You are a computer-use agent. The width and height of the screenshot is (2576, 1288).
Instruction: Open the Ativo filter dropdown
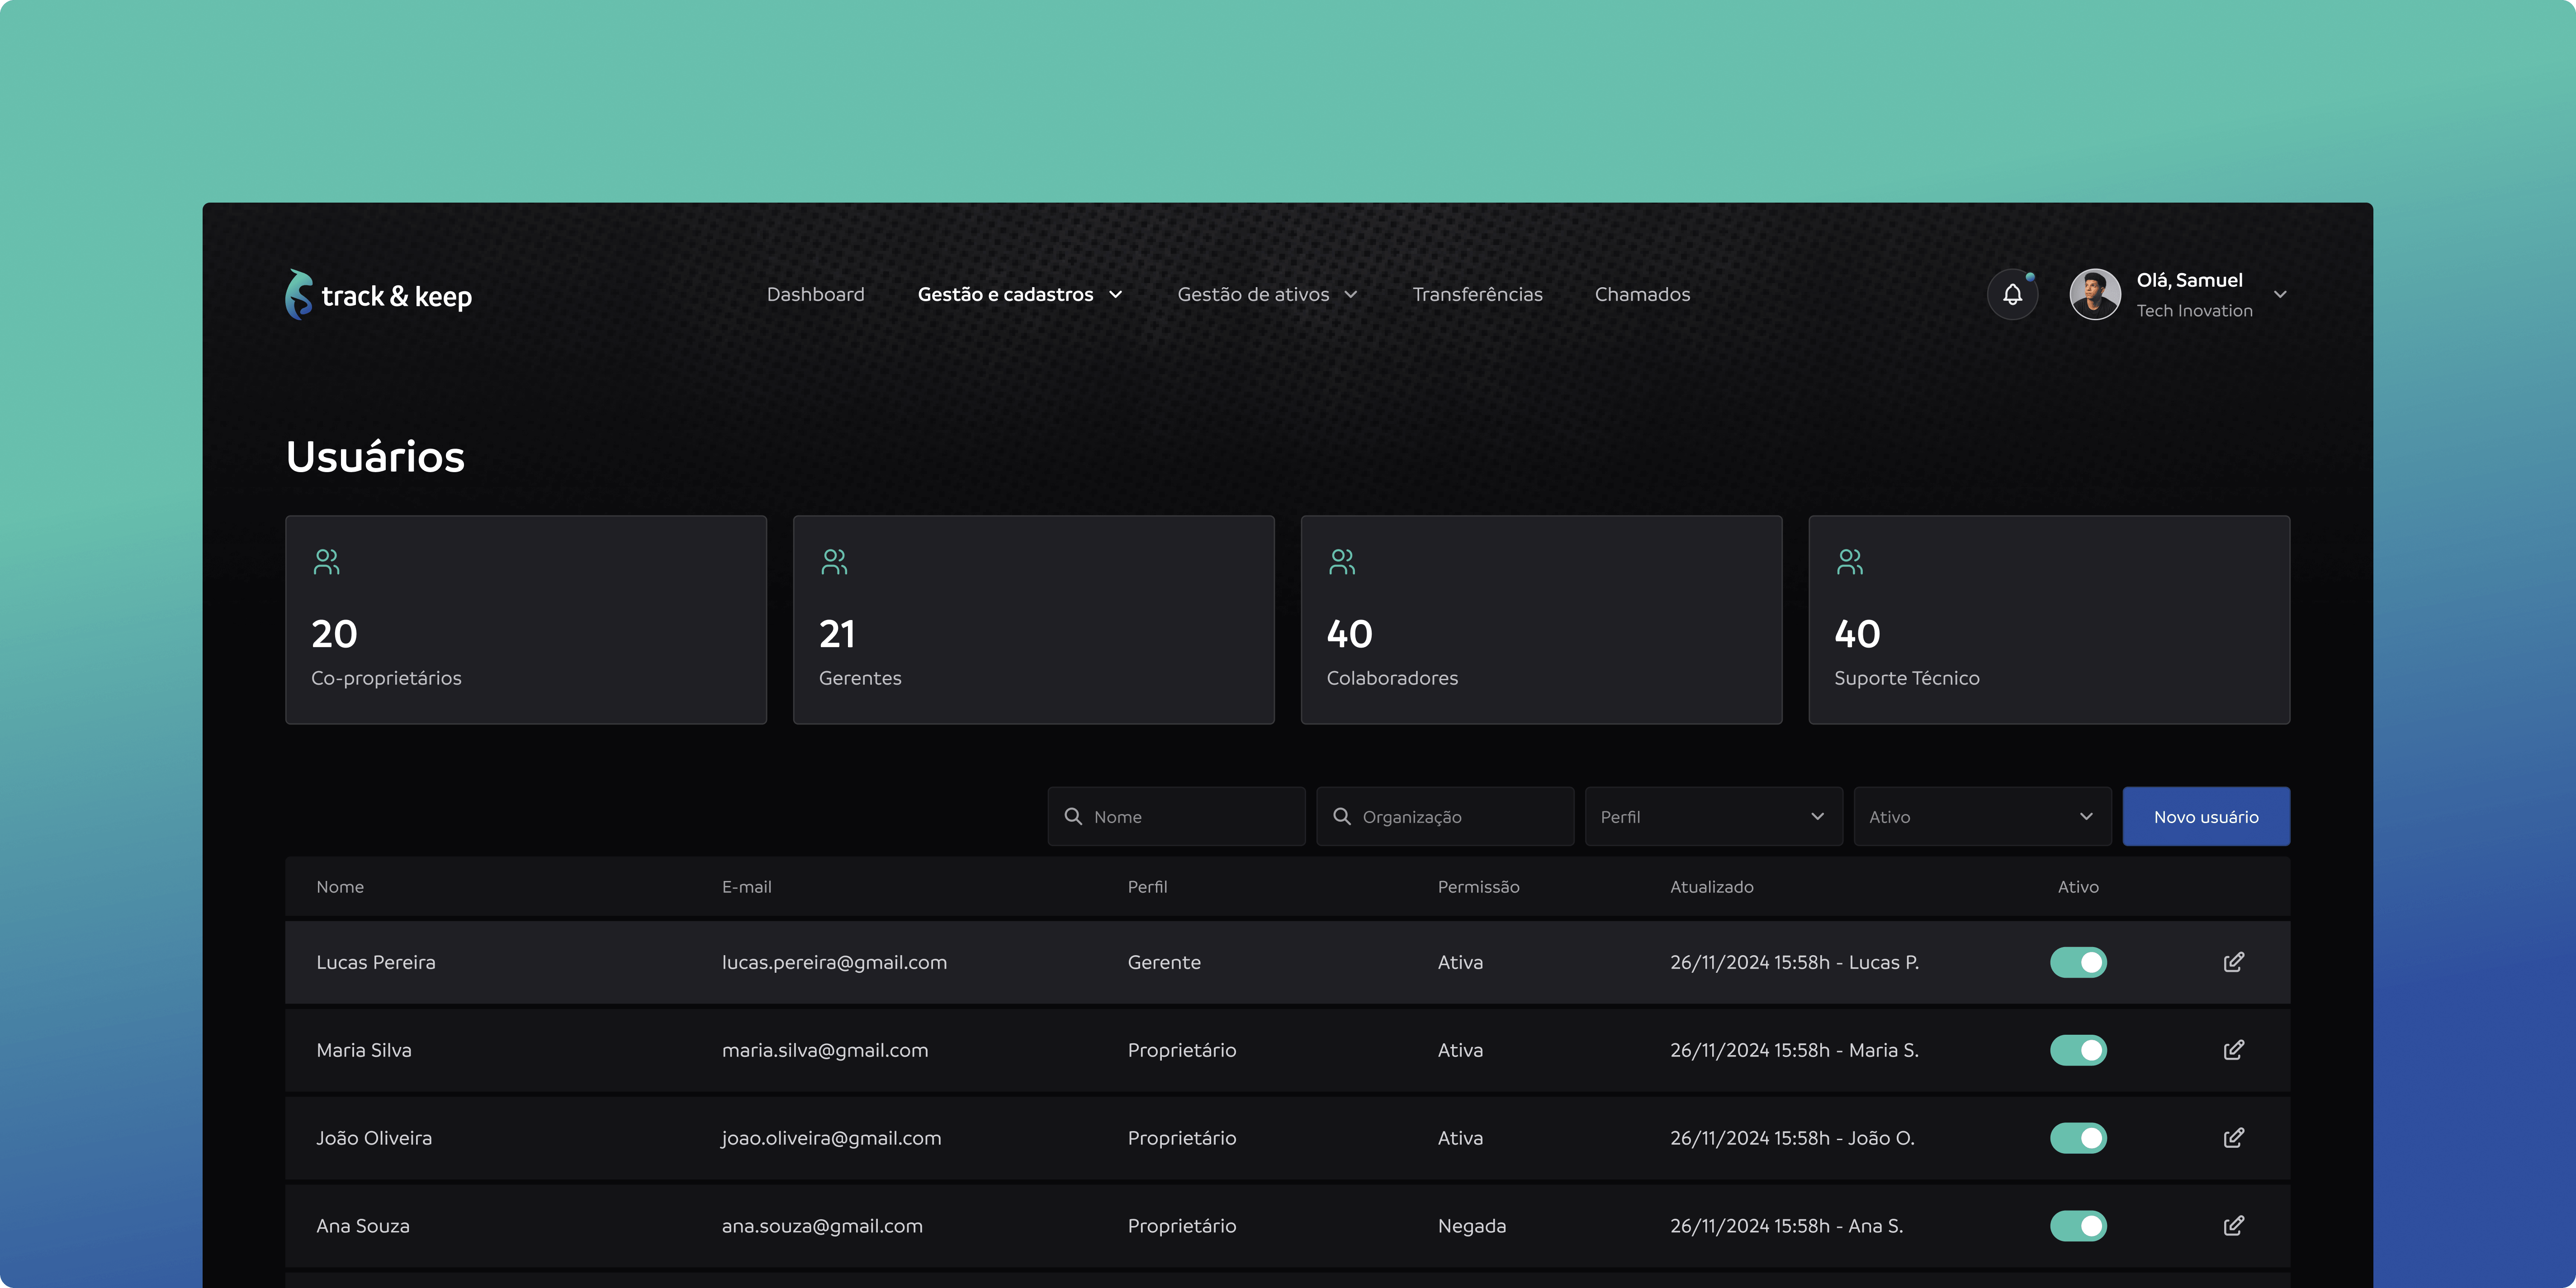pyautogui.click(x=1982, y=816)
